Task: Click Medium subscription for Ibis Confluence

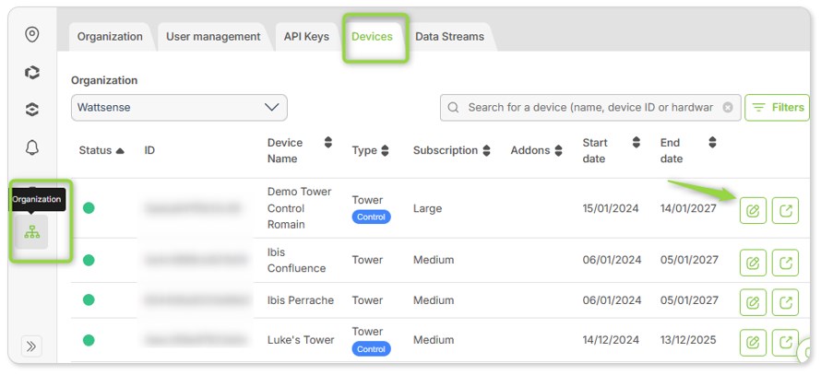Action: (434, 260)
